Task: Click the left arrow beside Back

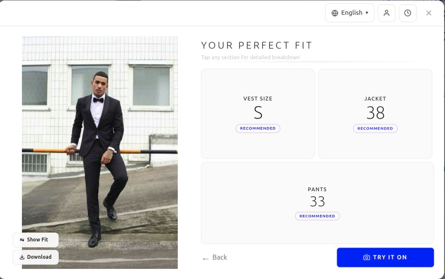Action: [205, 258]
